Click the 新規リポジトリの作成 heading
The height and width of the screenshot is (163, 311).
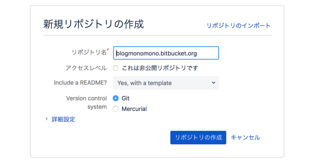point(93,24)
